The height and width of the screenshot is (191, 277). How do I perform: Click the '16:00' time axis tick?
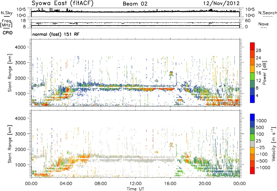click(x=170, y=184)
